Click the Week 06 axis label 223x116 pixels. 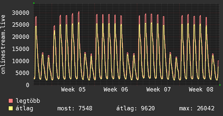tap(116, 89)
